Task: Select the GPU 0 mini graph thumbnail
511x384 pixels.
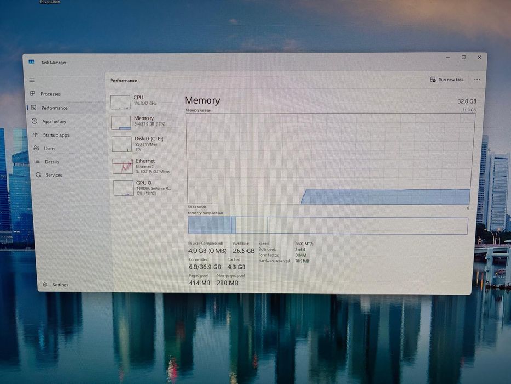Action: point(123,188)
